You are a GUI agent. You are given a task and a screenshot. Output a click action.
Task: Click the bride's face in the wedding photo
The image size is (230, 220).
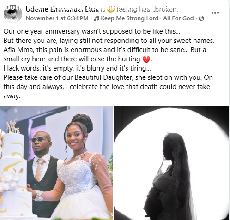pos(76,138)
